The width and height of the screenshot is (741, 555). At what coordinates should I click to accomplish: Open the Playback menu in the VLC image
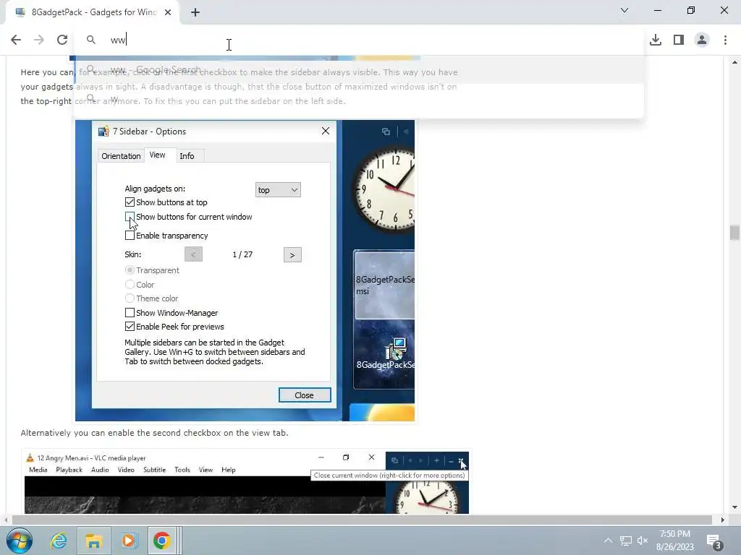[69, 470]
